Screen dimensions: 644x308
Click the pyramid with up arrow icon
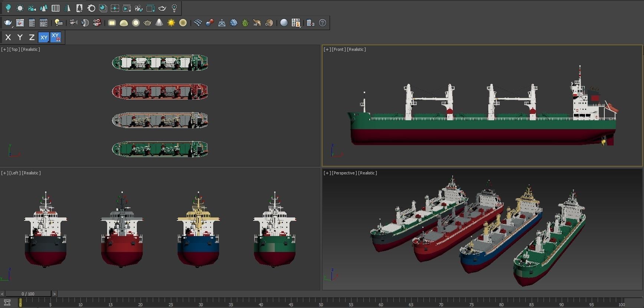pos(222,23)
